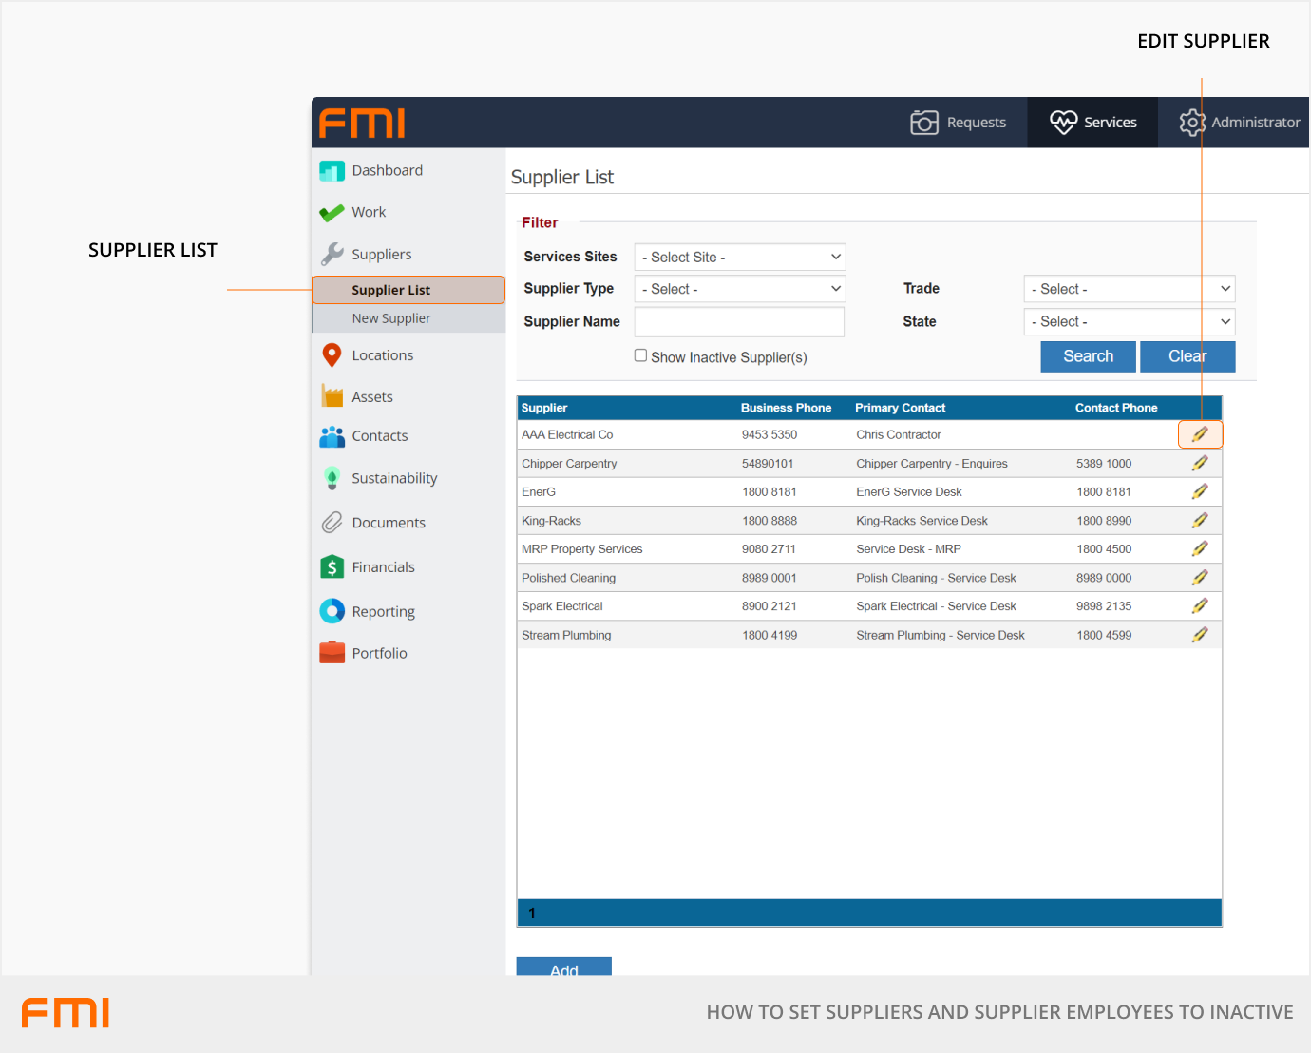This screenshot has height=1053, width=1311.
Task: Click the edit pencil for King-Racks row
Action: point(1200,521)
